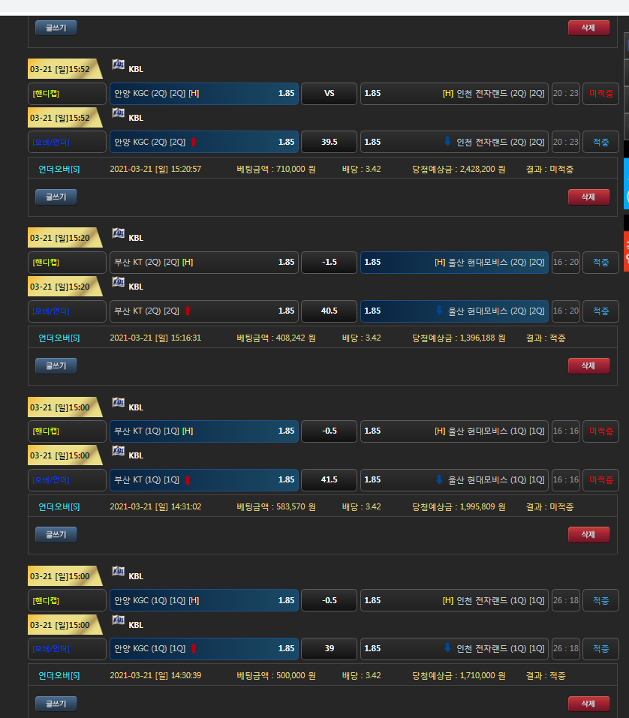Click the blue down arrow beside 인천 전자랜드 (1Q)
Viewport: 629px width, 718px height.
(447, 648)
